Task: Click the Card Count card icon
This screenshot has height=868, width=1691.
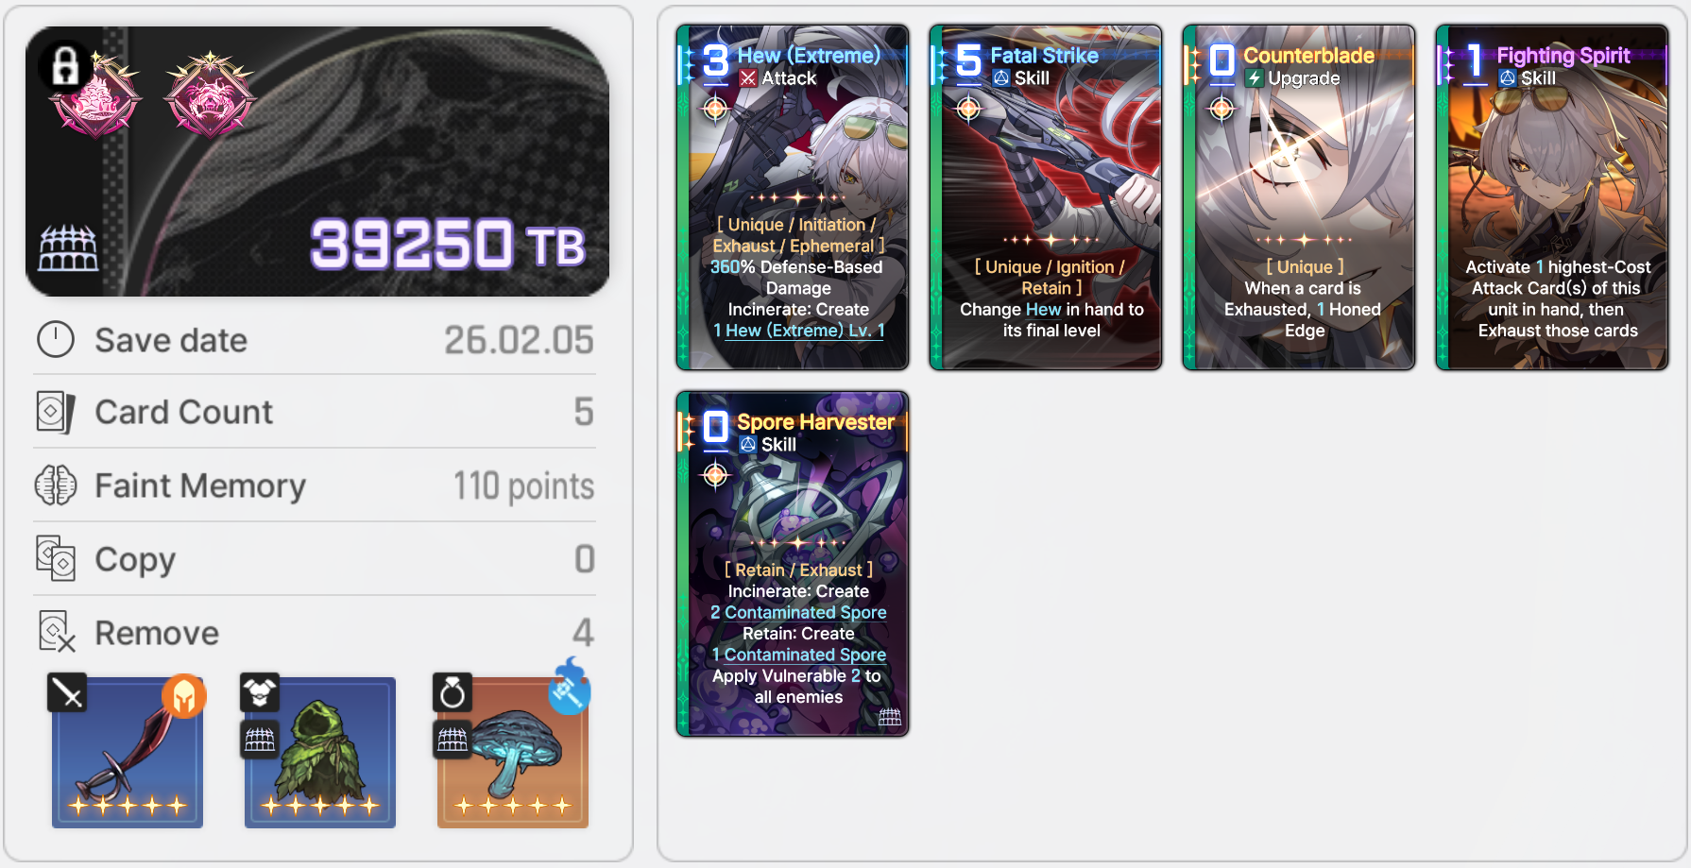Action: click(x=55, y=412)
